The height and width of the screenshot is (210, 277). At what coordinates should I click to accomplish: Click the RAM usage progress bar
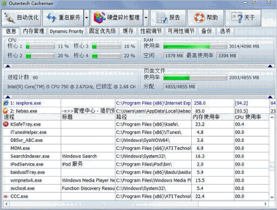pyautogui.click(x=195, y=46)
